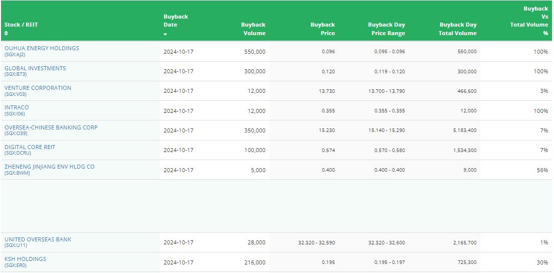Image resolution: width=554 pixels, height=273 pixels.
Task: Click price range 0.119 - 0.120
Action: pyautogui.click(x=390, y=71)
